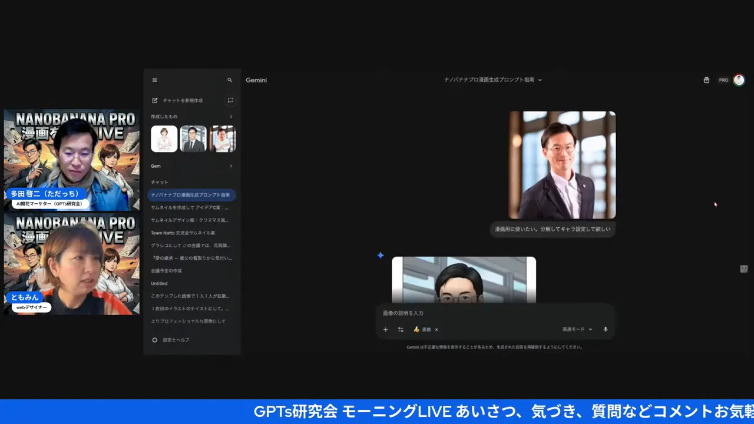Expand the image preview with the corner expand control
Screen dimensions: 754x424
pyautogui.click(x=743, y=269)
